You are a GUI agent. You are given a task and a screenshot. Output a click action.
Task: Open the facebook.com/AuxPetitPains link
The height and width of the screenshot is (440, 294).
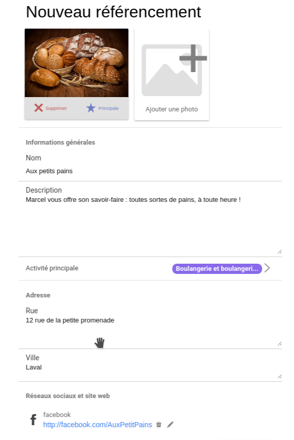(97, 425)
